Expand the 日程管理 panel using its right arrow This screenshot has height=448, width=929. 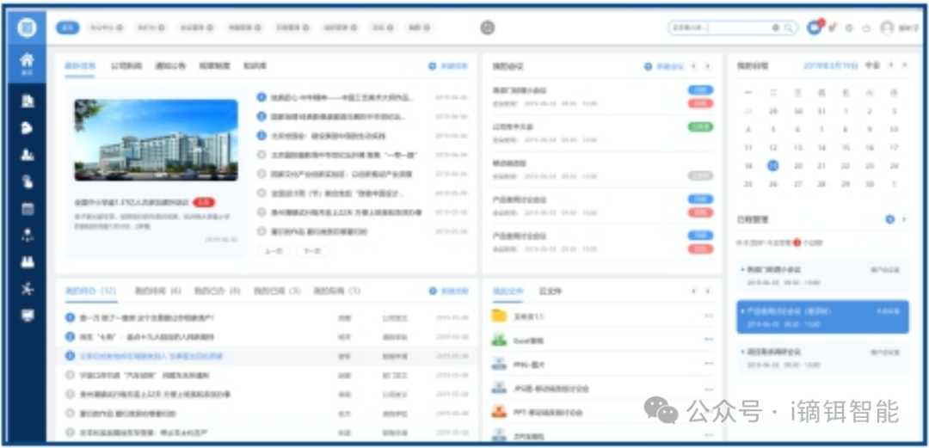(904, 219)
